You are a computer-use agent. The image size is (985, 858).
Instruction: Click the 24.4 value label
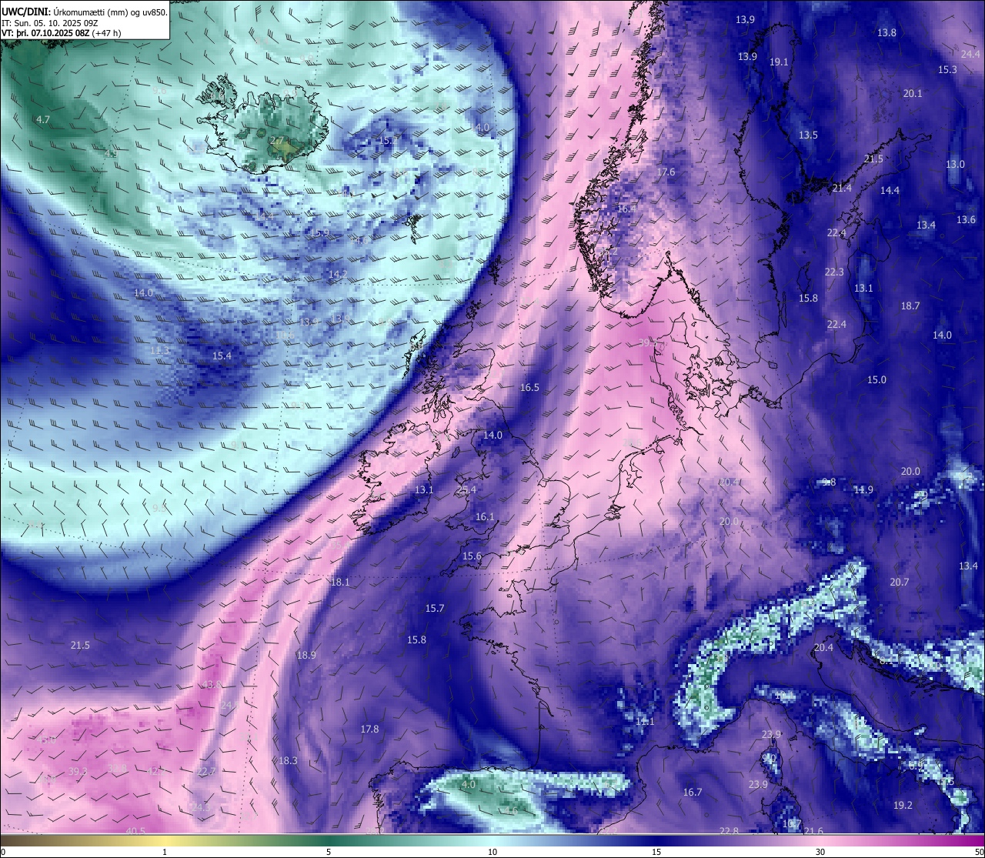(970, 55)
